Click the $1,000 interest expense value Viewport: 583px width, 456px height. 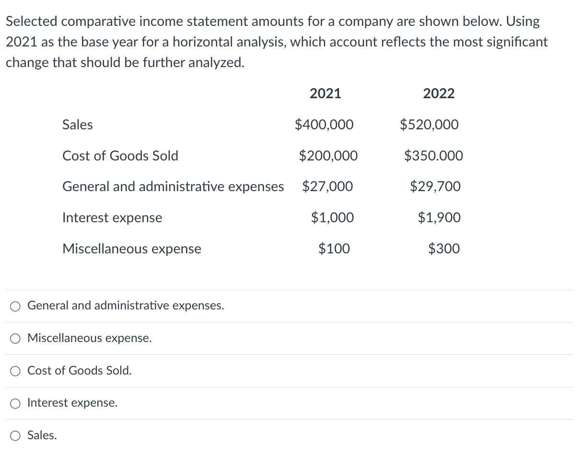click(332, 218)
